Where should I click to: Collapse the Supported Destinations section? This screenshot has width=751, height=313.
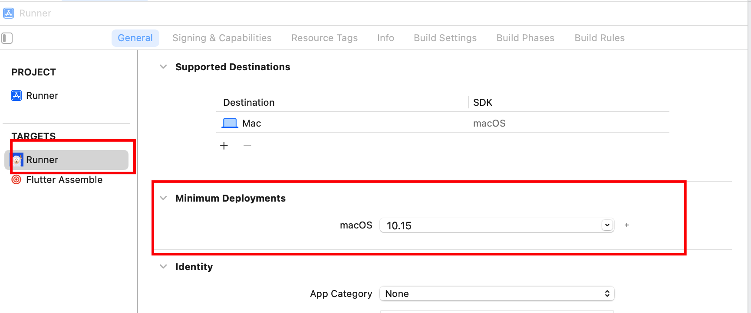(163, 67)
